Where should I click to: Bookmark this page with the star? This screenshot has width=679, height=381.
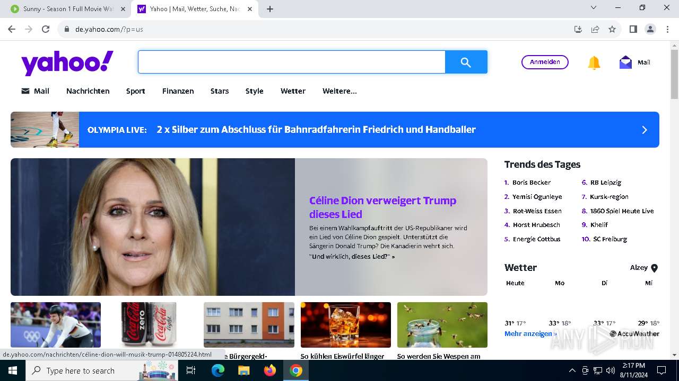click(x=612, y=29)
